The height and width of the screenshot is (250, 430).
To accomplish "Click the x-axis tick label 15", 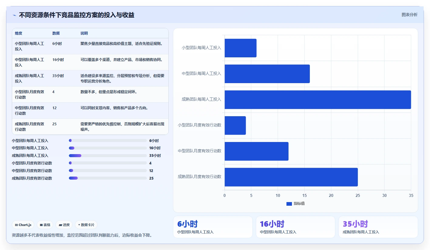I will (x=304, y=196).
